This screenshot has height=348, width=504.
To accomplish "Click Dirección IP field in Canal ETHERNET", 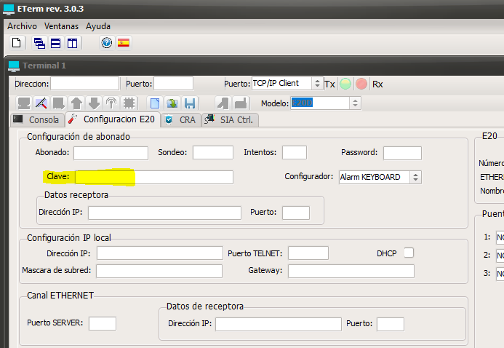I will 279,324.
